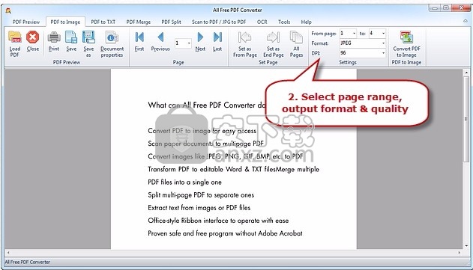
Task: Go to Scan to PDF / JPG to PDF tab
Action: (219, 22)
